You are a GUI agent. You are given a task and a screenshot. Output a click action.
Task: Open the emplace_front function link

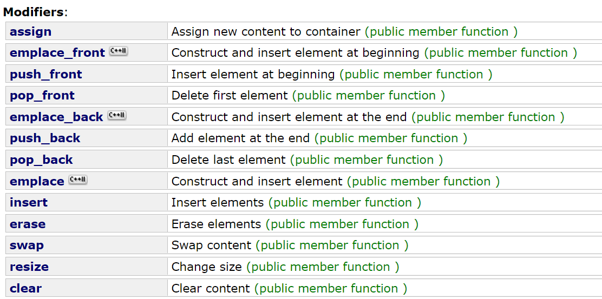pos(57,53)
